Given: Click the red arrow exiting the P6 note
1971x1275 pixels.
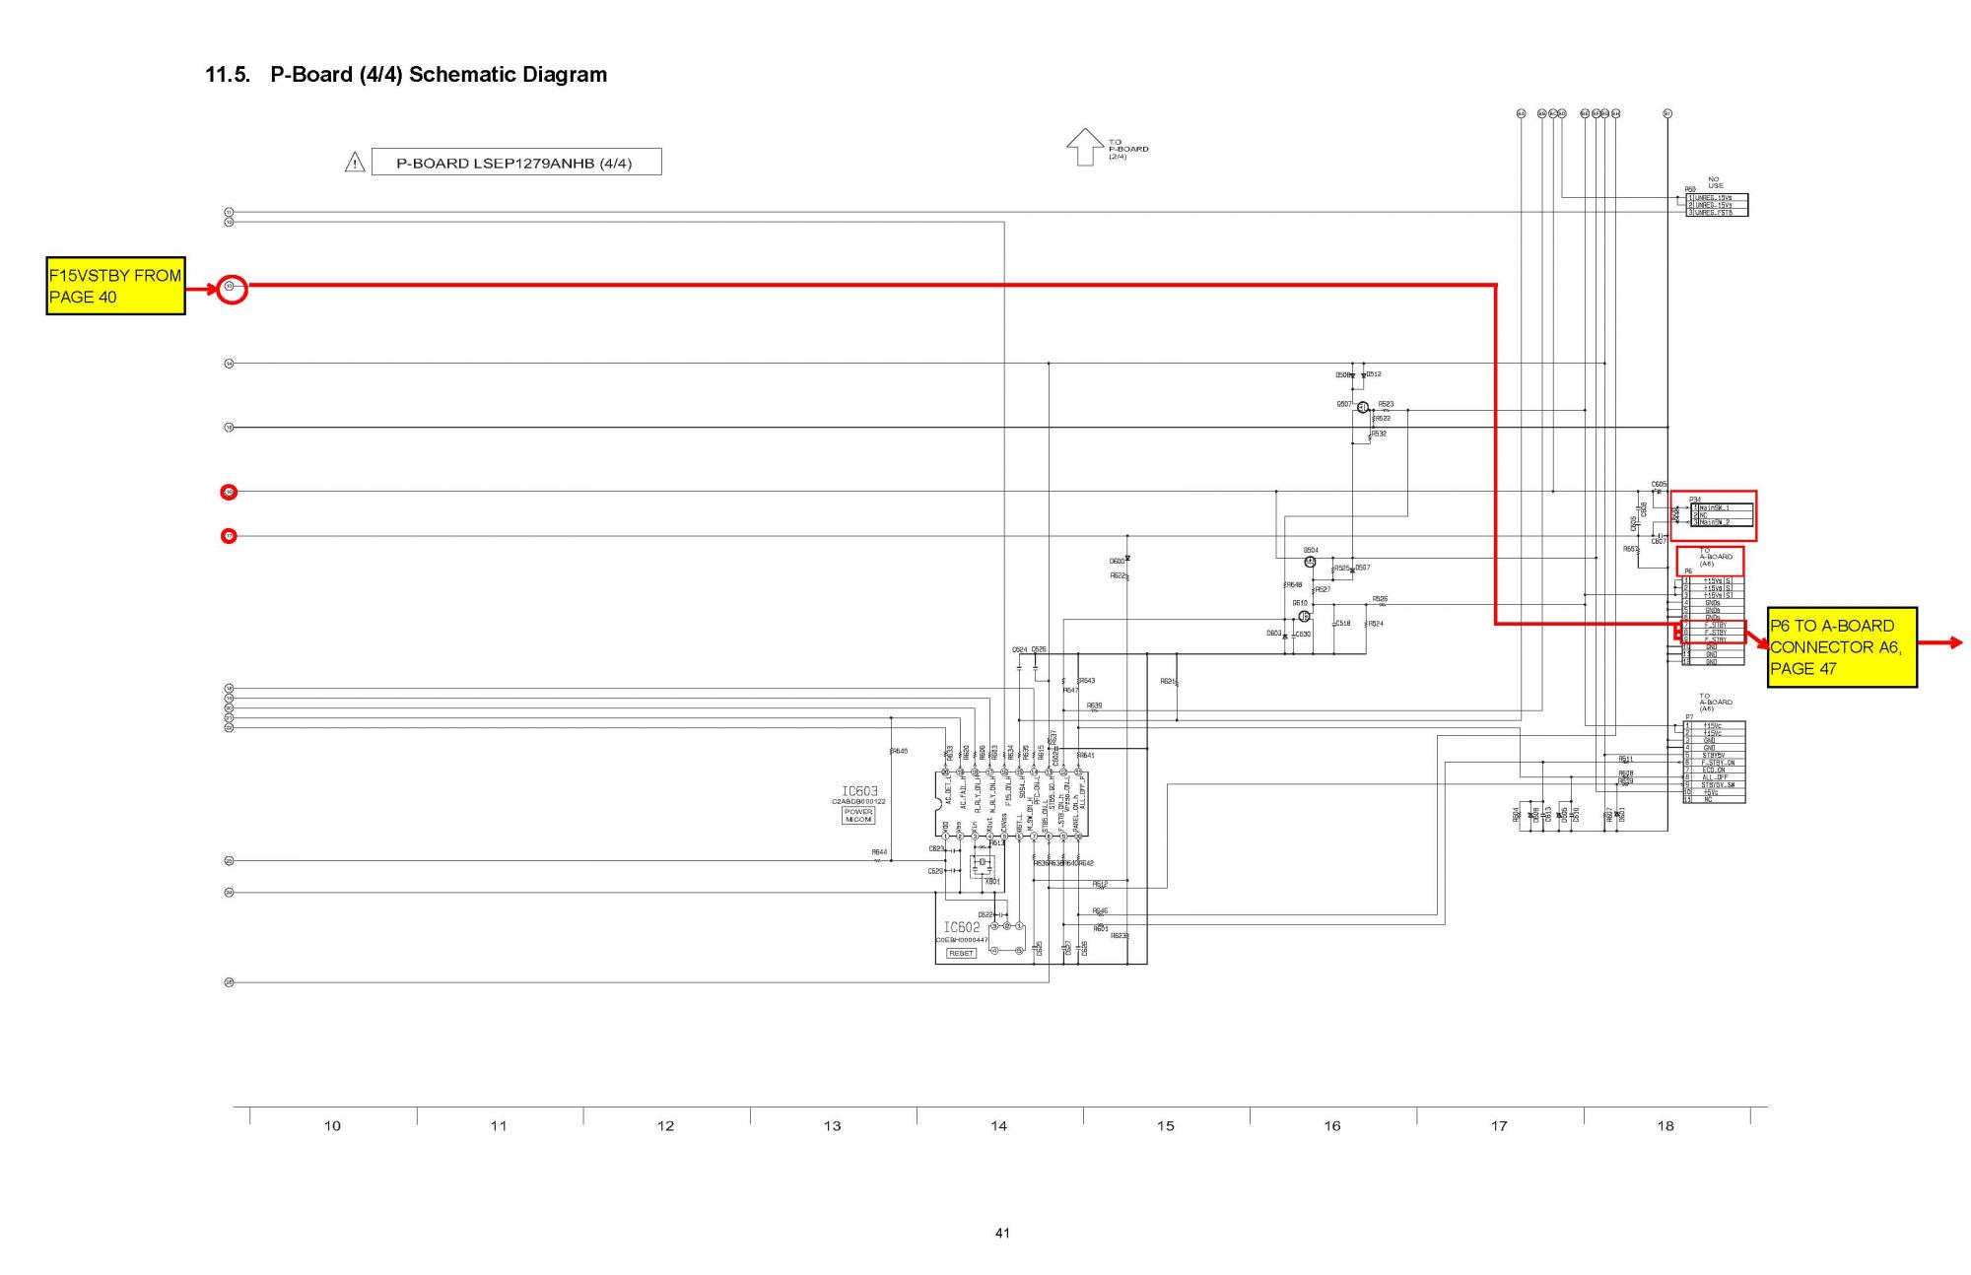Looking at the screenshot, I should (1940, 643).
